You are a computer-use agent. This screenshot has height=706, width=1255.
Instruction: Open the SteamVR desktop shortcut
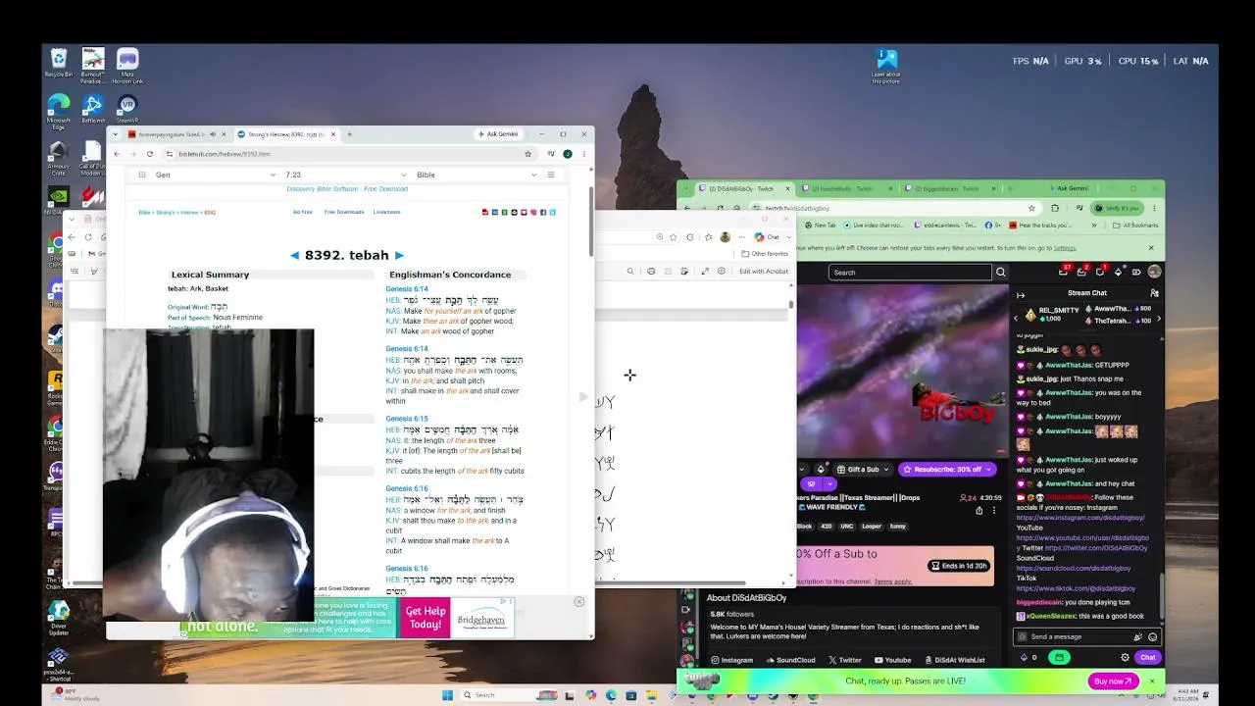point(126,108)
